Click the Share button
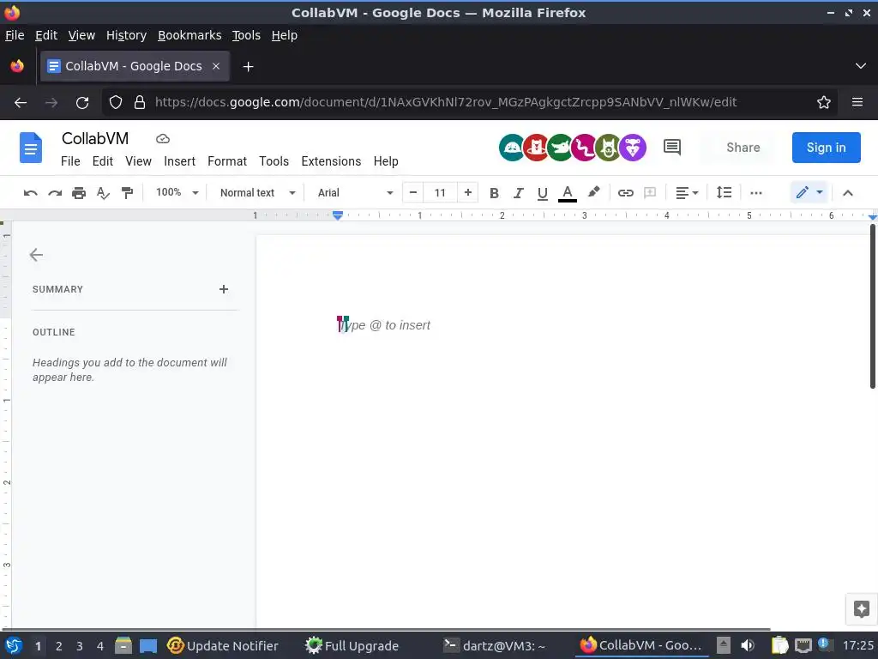 743,148
